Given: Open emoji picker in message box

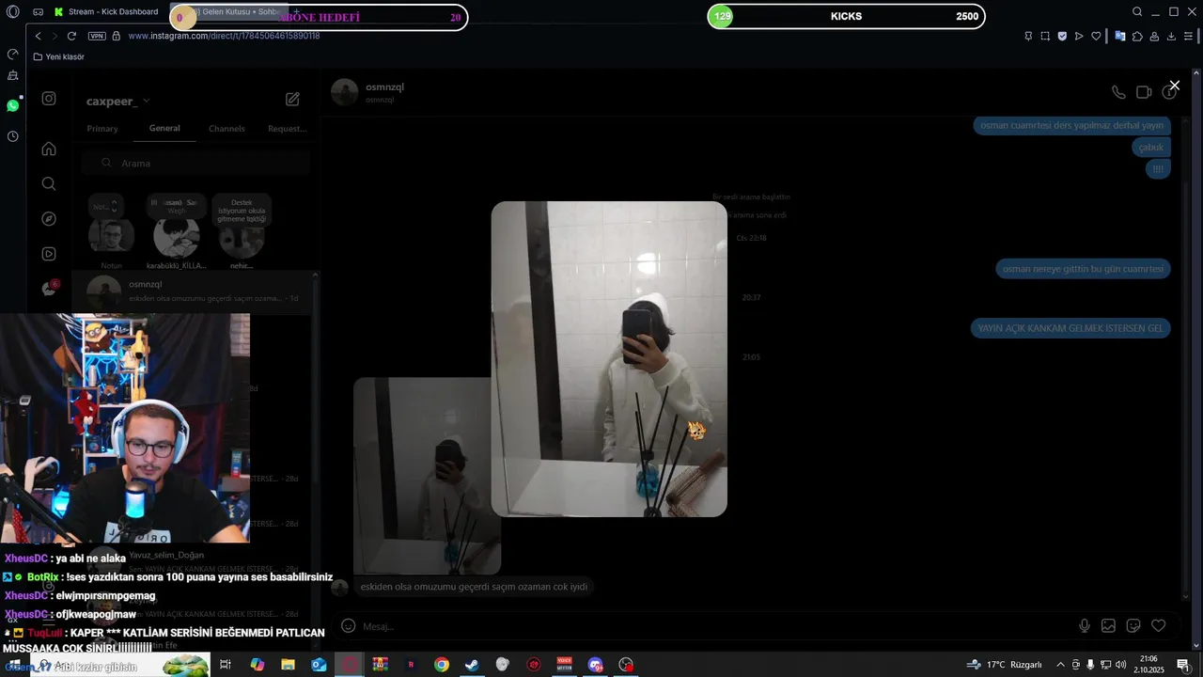Looking at the screenshot, I should click(348, 626).
